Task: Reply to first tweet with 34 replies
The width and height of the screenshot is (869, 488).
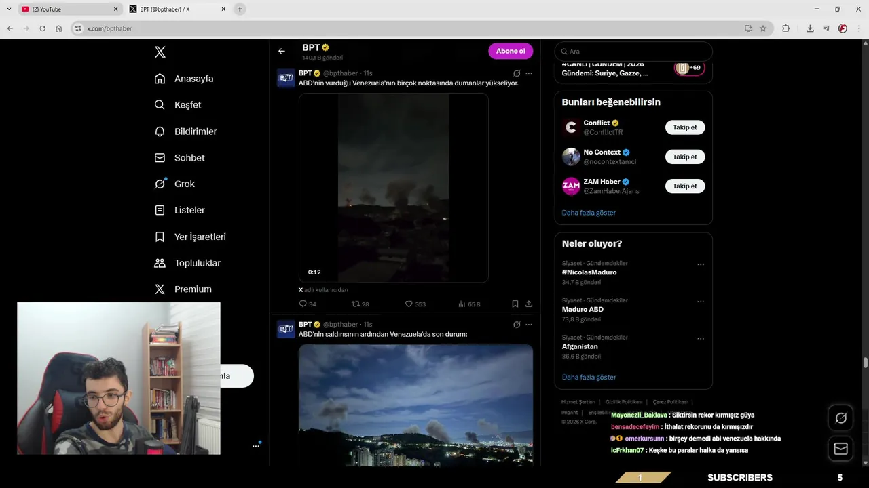Action: coord(308,304)
